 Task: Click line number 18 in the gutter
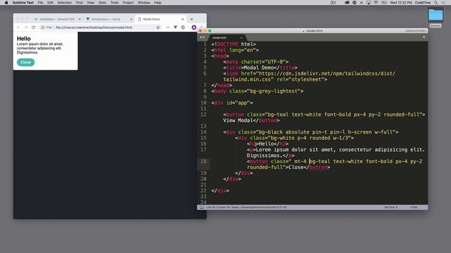204,161
